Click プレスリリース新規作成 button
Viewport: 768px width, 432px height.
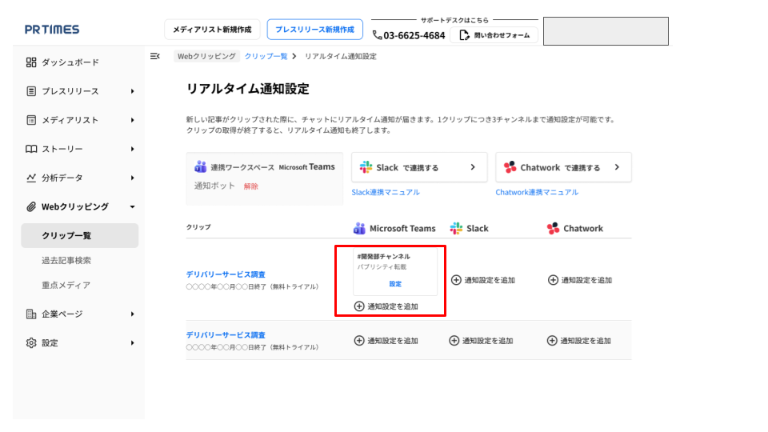[x=315, y=30]
